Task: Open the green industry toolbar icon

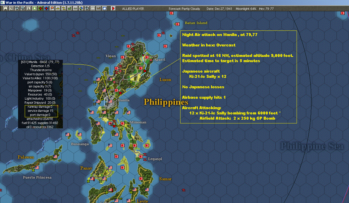Action: tap(69, 8)
